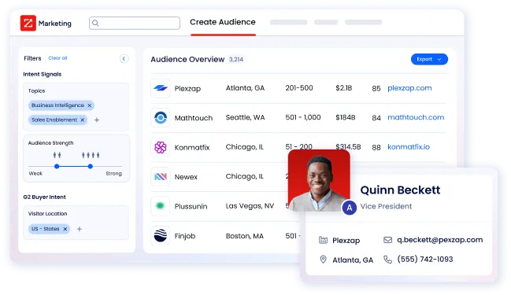Click the location pin icon
This screenshot has height=295, width=511.
[323, 260]
